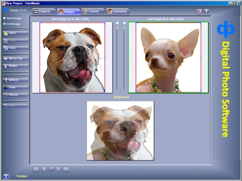Open the Animation tab
Screen dimensions: 242x181
coord(117,11)
